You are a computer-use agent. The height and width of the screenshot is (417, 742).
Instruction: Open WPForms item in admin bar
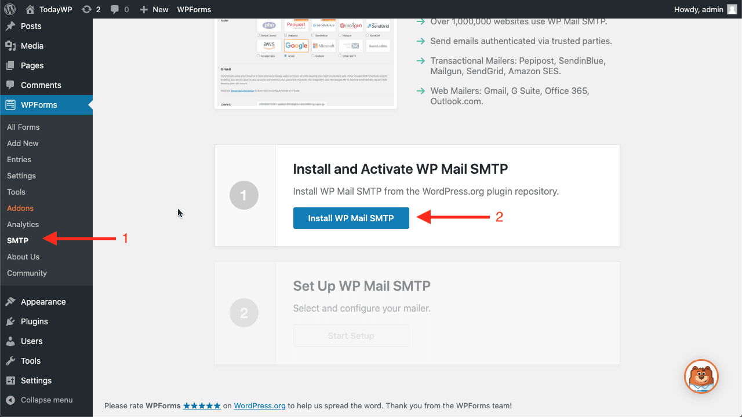(194, 9)
